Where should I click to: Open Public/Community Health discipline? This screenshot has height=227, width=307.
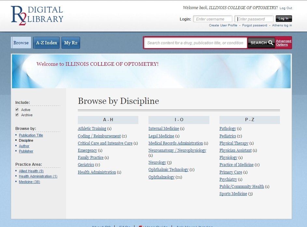pos(242,187)
